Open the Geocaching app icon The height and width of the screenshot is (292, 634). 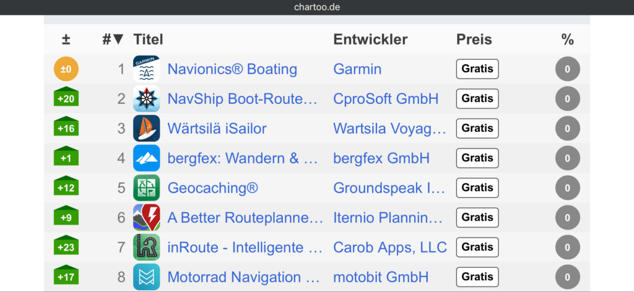(146, 187)
